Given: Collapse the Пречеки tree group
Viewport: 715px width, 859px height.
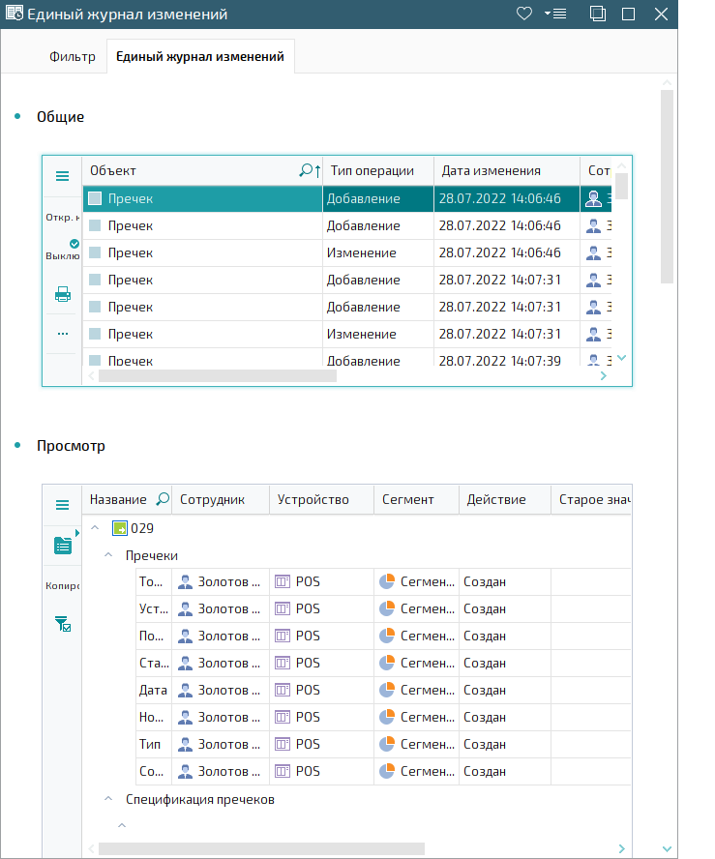Looking at the screenshot, I should 108,555.
